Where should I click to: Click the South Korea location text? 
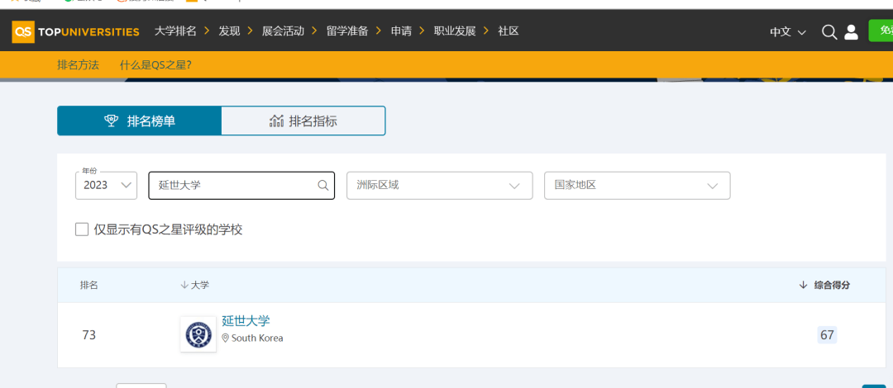click(257, 338)
